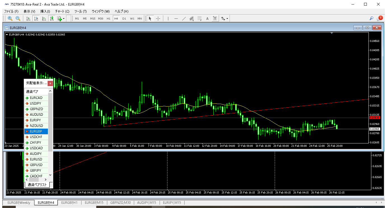Open the ファイル (F) menu
This screenshot has height=208, width=387.
point(11,11)
